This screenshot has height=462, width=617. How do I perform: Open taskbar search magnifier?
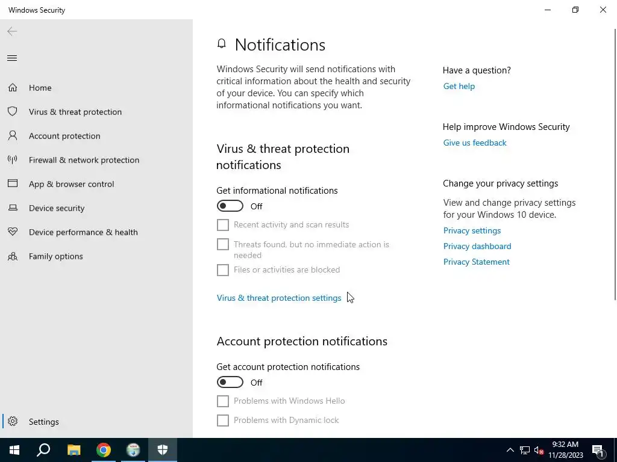pos(43,450)
